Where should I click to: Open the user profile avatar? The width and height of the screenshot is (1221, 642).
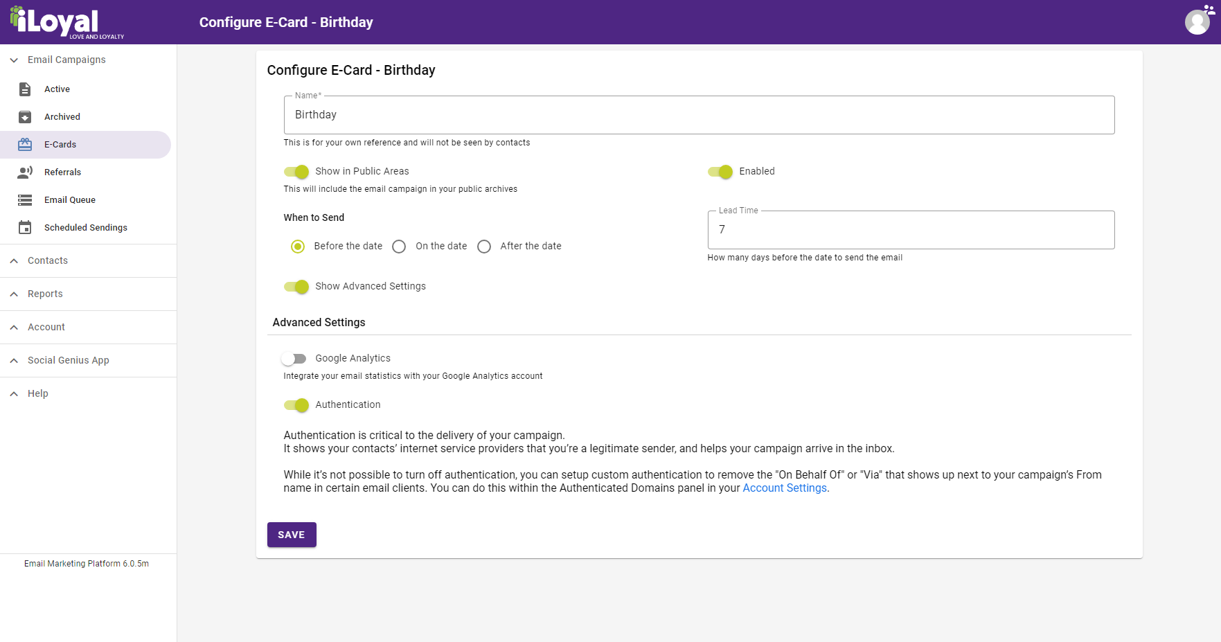coord(1197,22)
